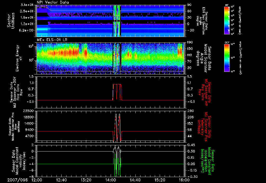Click the 70 scanner angle tick value
Screen dimensions: 266x183
[x=189, y=62]
